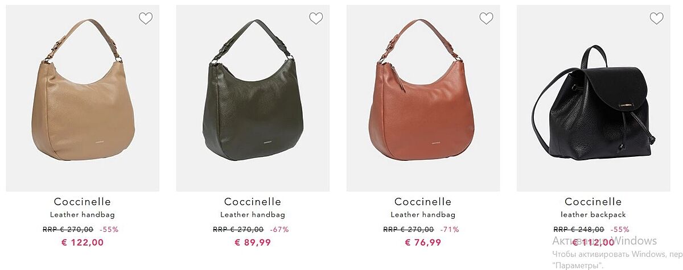Open the black backpack product image
The height and width of the screenshot is (270, 683).
click(x=593, y=98)
